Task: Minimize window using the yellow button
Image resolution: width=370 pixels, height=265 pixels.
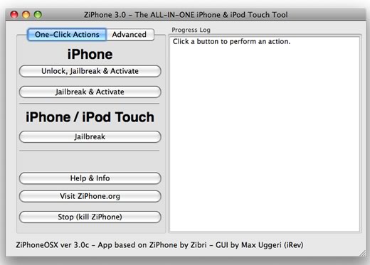Action: (26, 15)
